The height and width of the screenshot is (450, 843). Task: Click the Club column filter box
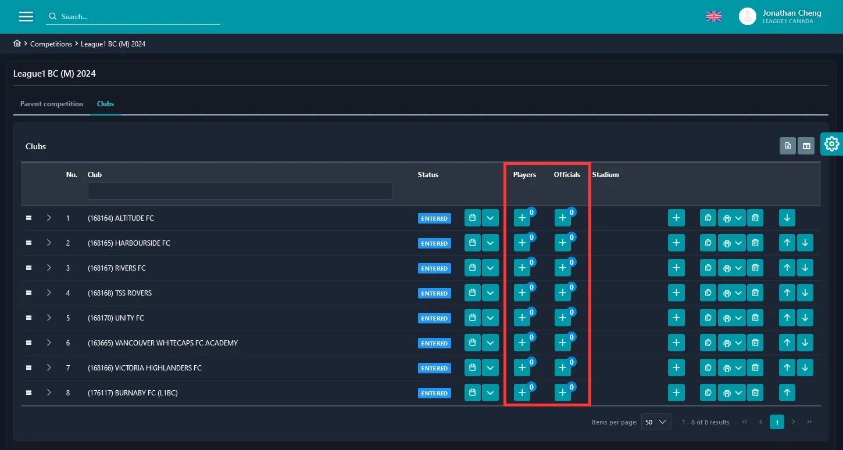click(240, 191)
